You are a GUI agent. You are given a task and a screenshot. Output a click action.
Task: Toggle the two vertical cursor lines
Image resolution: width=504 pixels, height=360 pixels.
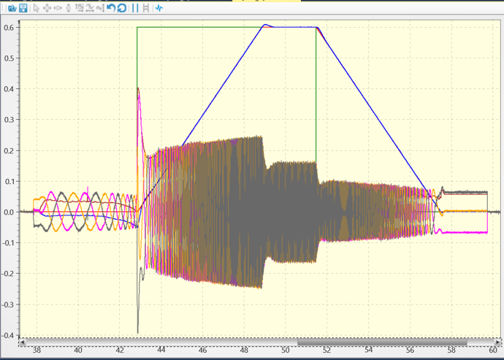[x=135, y=8]
